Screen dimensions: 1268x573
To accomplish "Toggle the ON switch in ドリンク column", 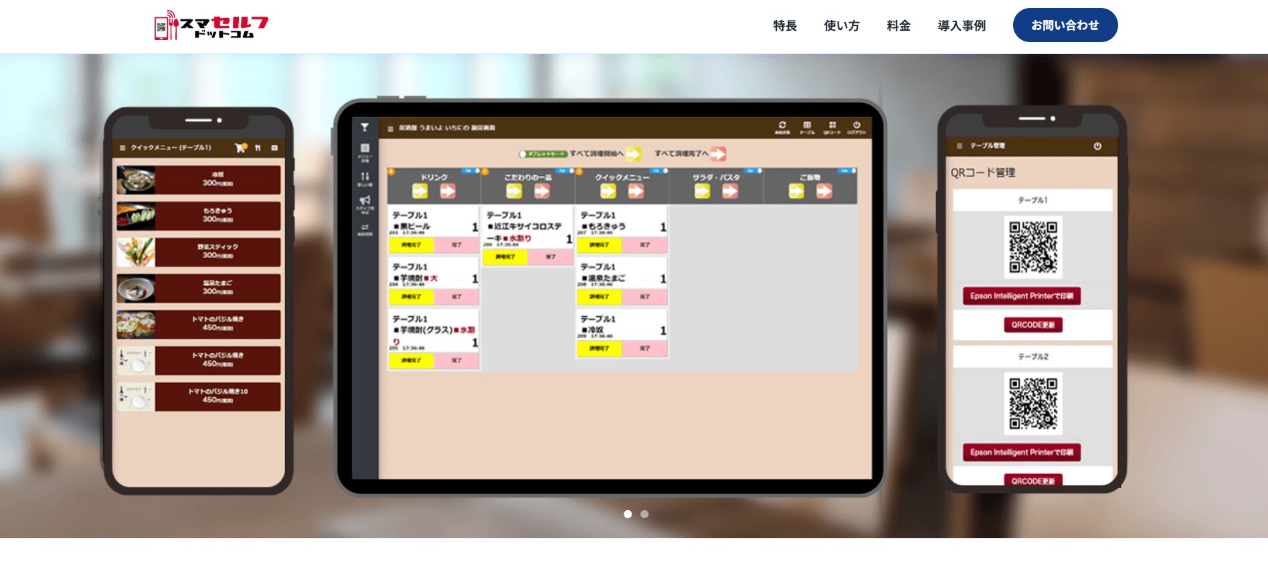I will tap(471, 171).
